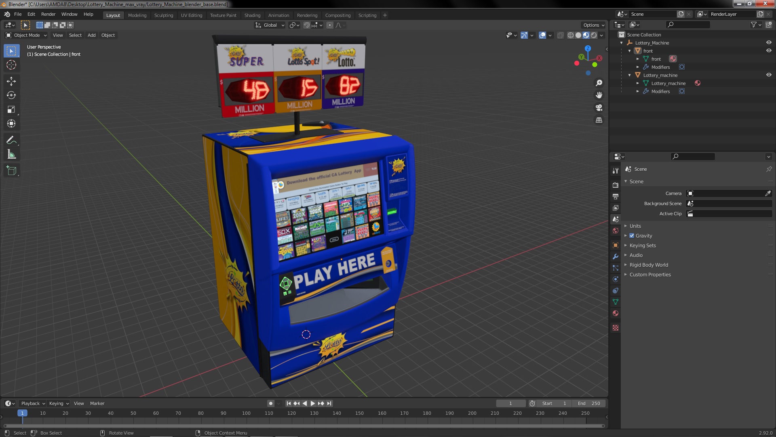
Task: Activate the Move tool
Action: click(x=11, y=81)
